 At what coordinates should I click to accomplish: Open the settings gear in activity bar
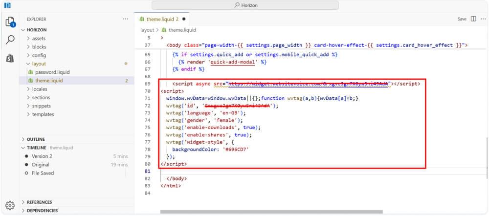pos(10,205)
